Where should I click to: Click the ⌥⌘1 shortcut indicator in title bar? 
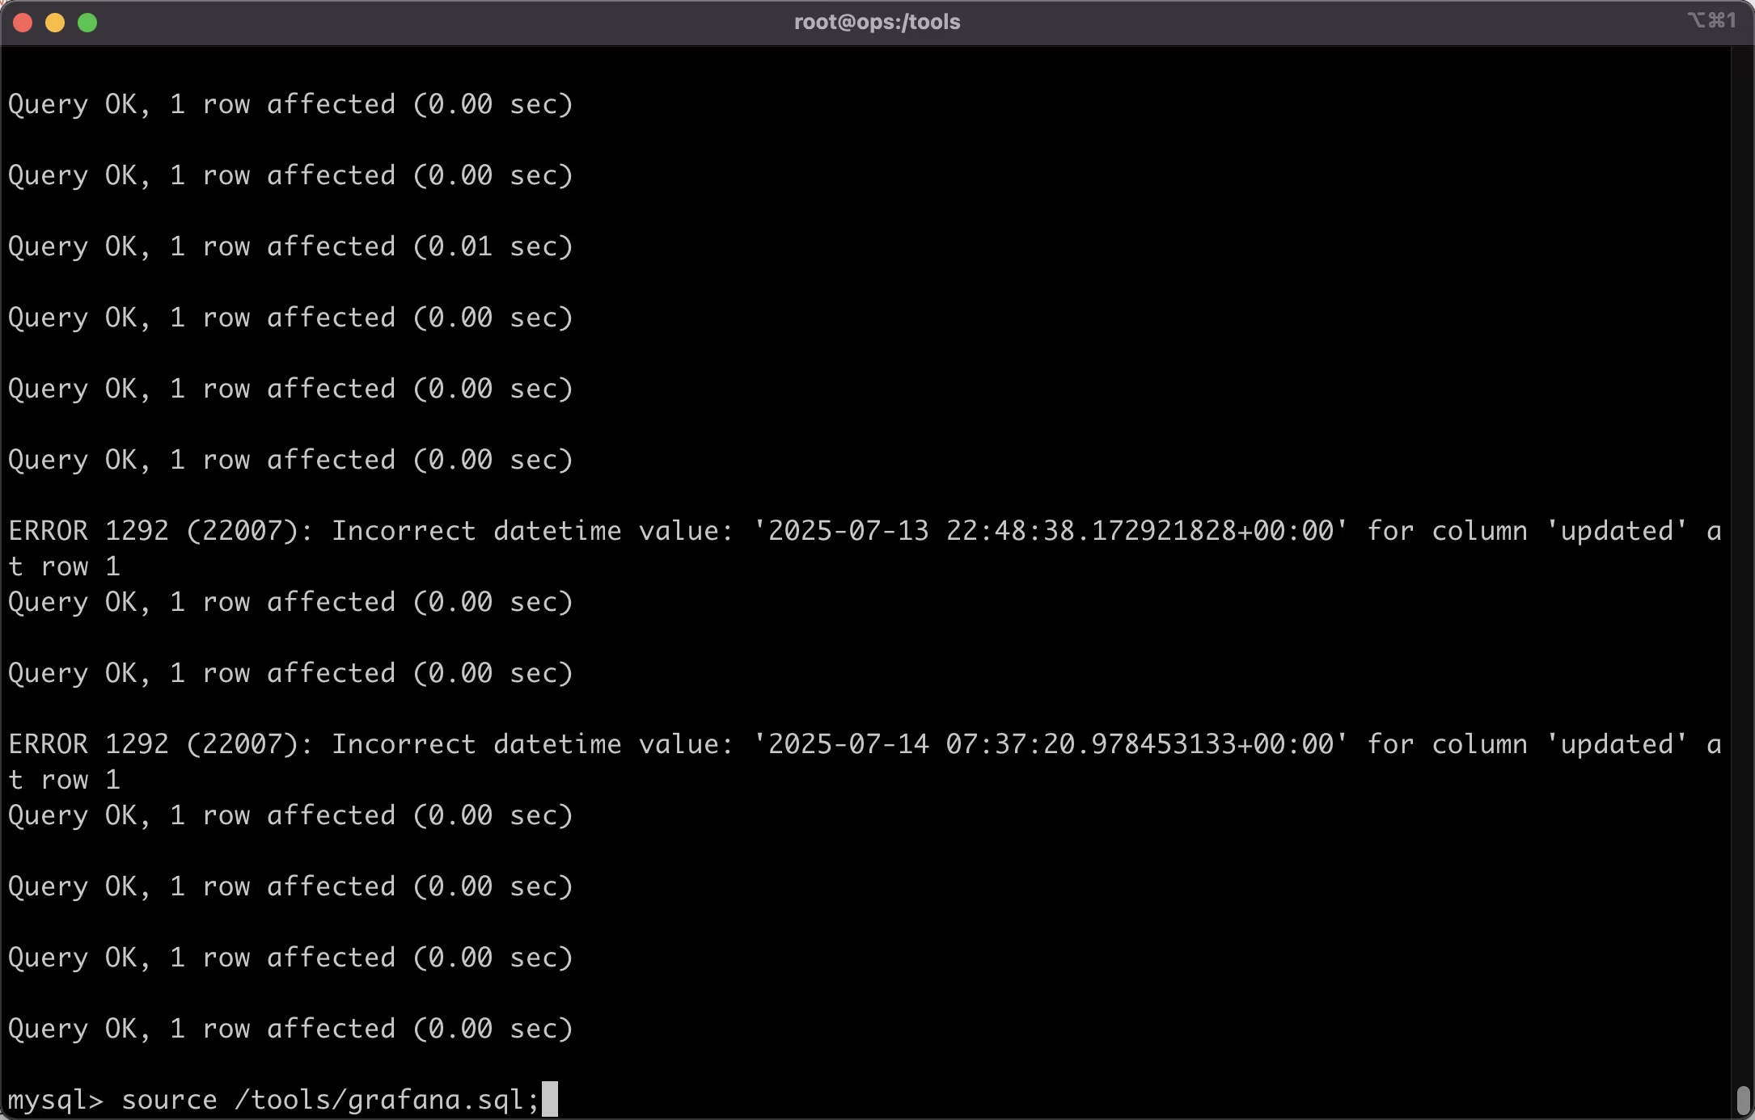[1711, 20]
